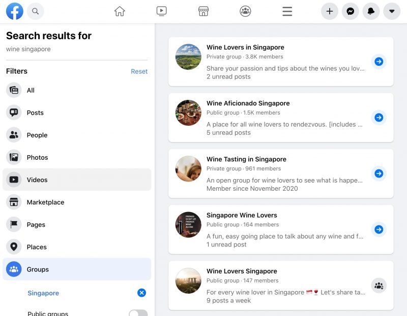407x316 pixels.
Task: Open Wine Lovers in Singapore title
Action: (x=245, y=47)
